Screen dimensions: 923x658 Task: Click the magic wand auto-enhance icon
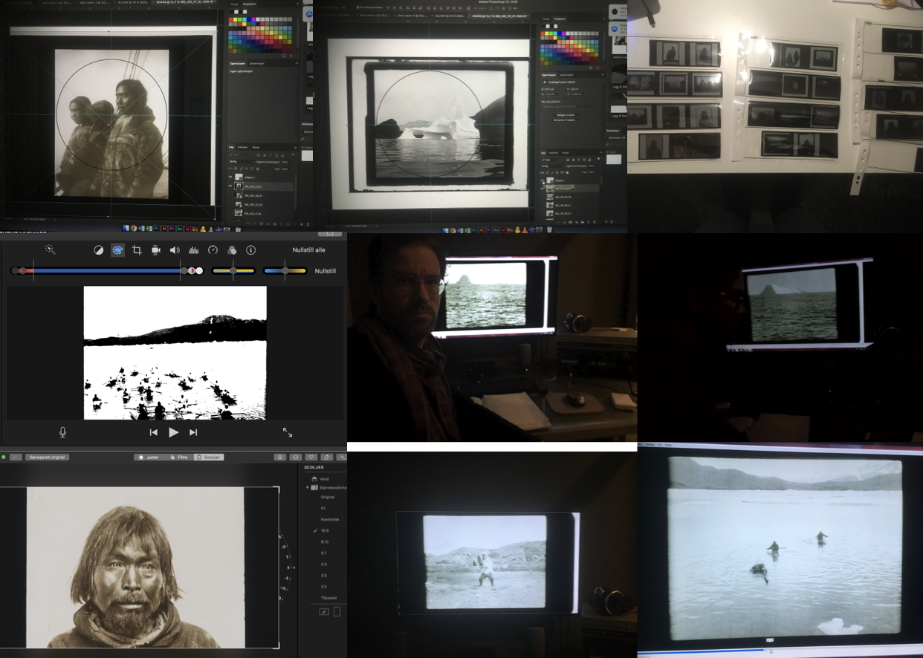pyautogui.click(x=51, y=250)
